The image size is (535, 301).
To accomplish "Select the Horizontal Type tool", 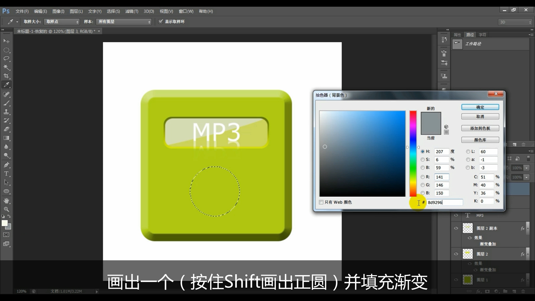I will (6, 173).
